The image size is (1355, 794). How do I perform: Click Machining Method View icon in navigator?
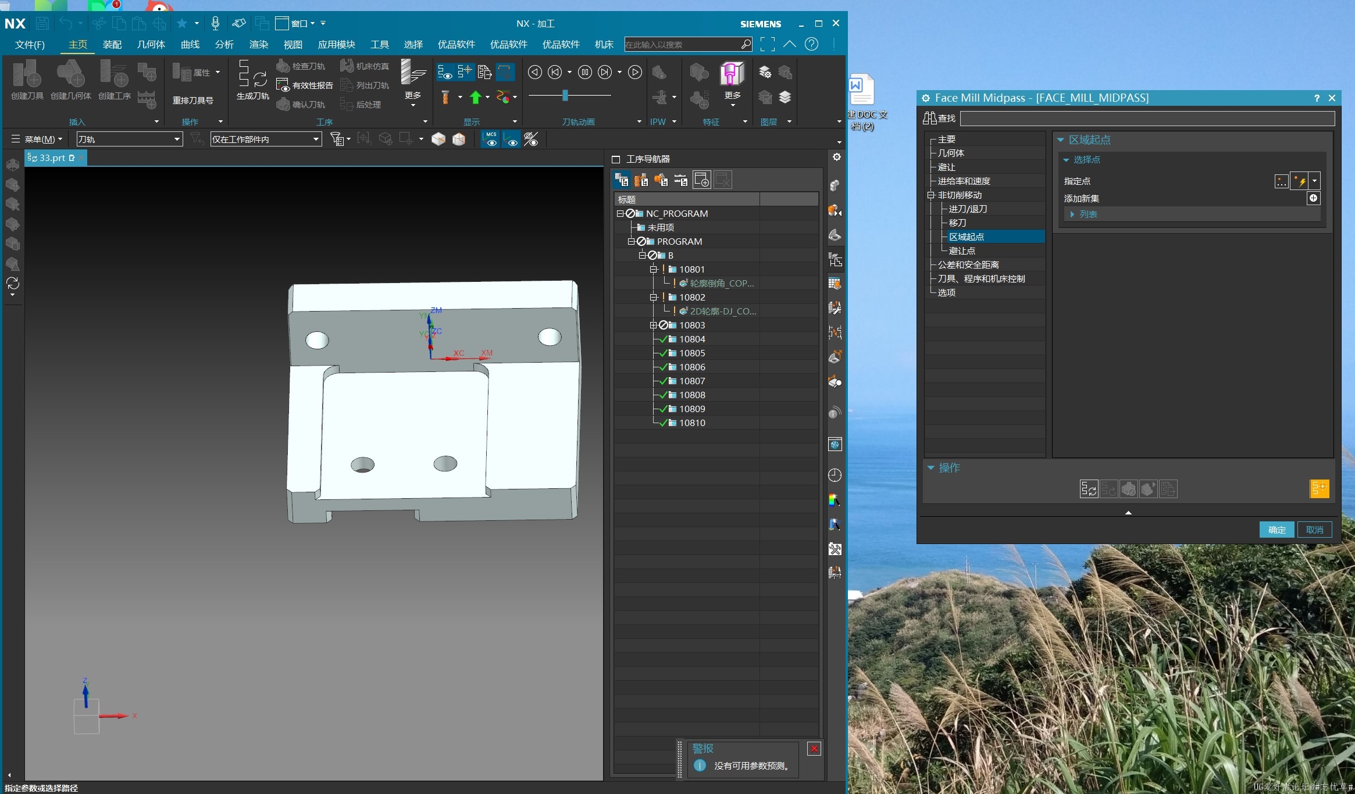[x=681, y=180]
